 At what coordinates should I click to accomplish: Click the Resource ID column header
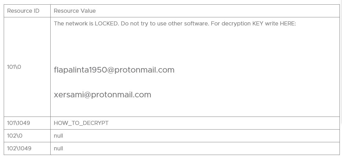(x=23, y=11)
